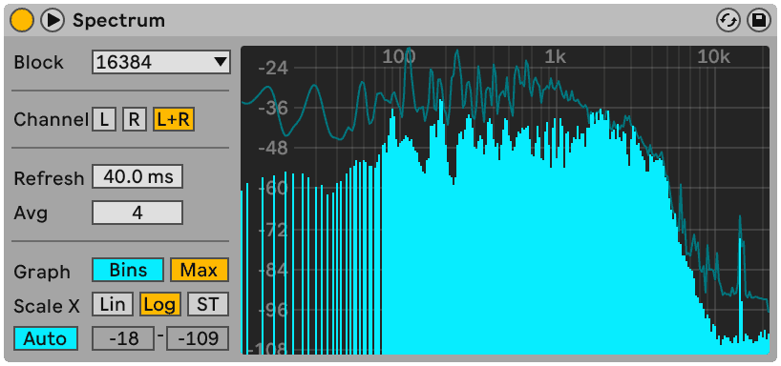Screen dimensions: 781x366
Task: Toggle the Bins graph button
Action: click(128, 270)
